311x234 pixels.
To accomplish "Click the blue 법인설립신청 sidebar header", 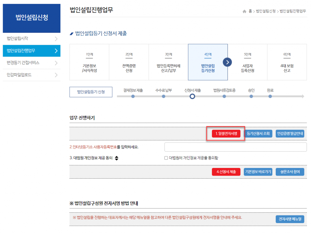I will [32, 18].
